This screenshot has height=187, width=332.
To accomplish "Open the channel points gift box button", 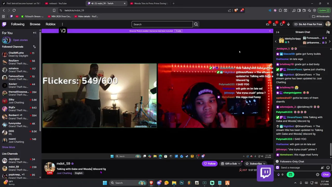I will tap(290, 175).
